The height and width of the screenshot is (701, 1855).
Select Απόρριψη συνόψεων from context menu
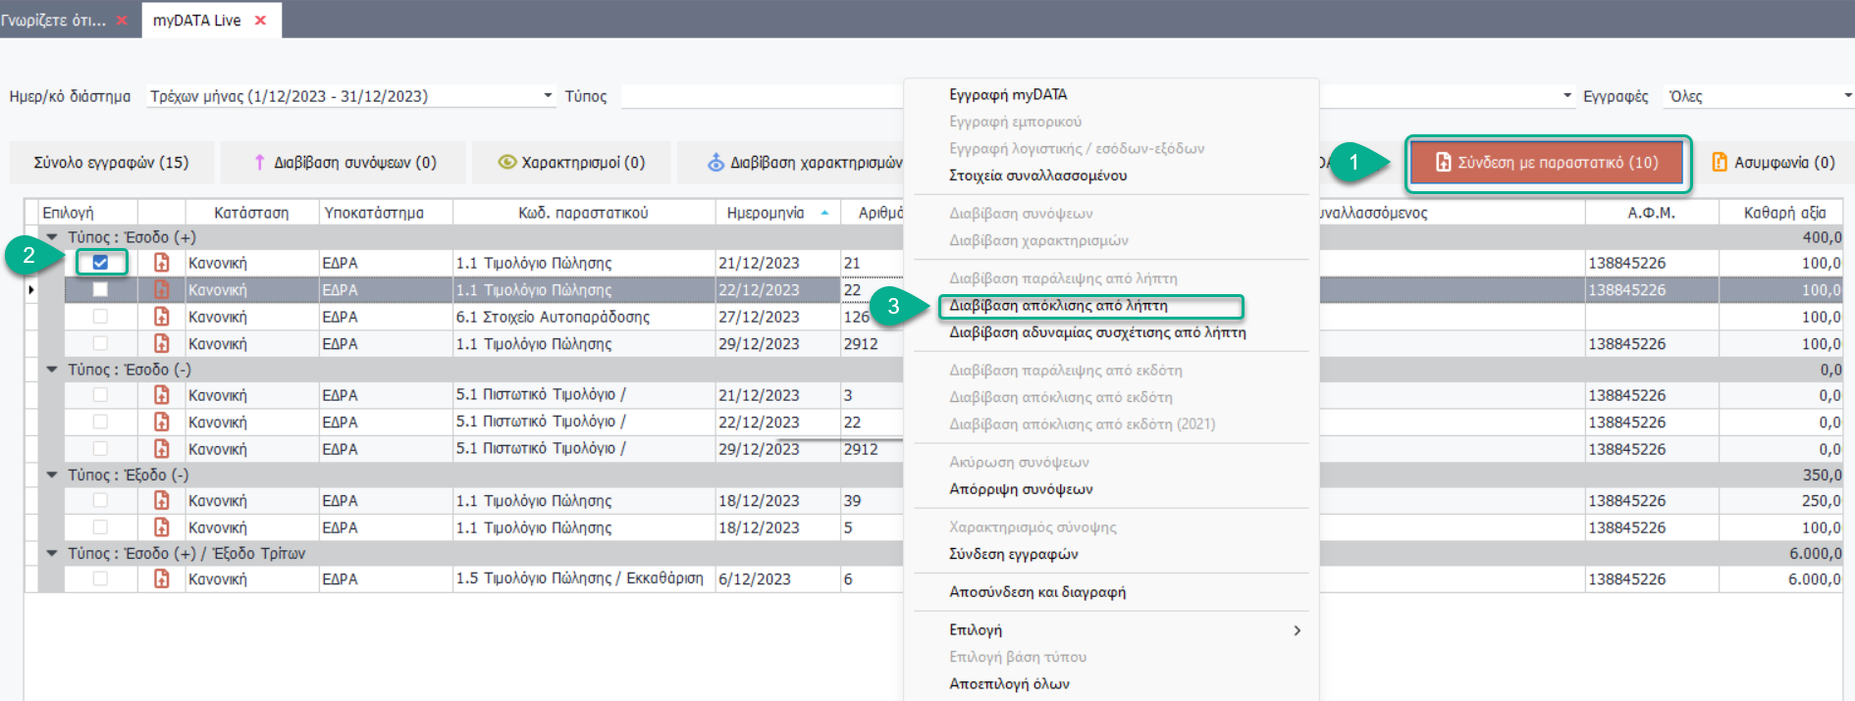coord(1021,489)
